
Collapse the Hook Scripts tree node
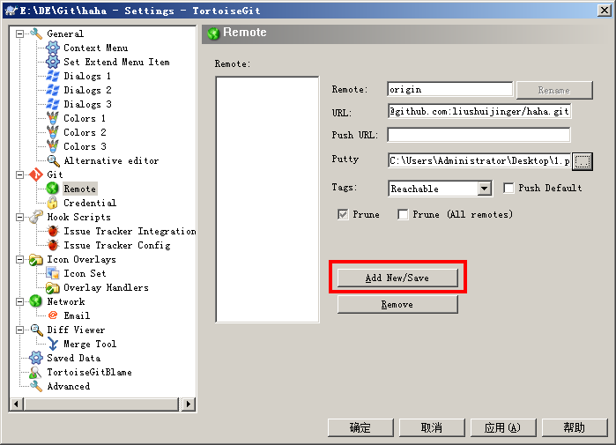[x=19, y=217]
